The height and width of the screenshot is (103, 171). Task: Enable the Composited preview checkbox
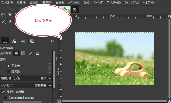pyautogui.click(x=6, y=98)
